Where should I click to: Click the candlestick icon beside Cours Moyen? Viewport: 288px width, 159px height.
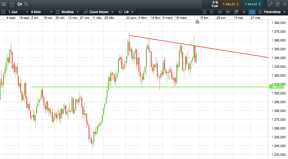tap(86, 12)
